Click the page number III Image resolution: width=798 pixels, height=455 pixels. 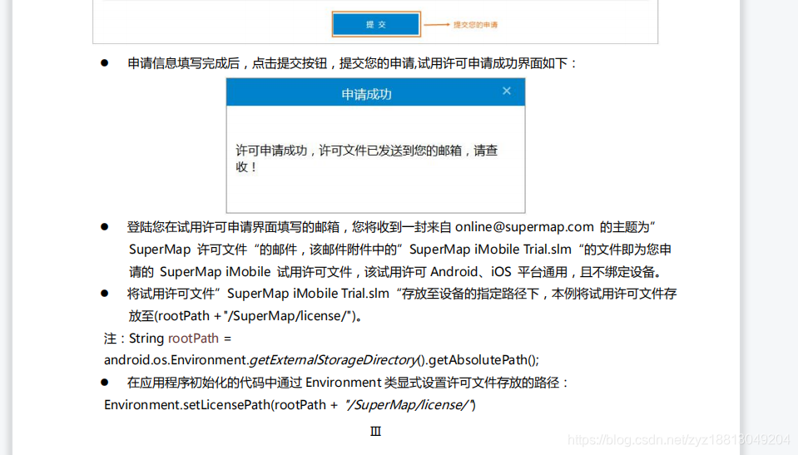[375, 431]
